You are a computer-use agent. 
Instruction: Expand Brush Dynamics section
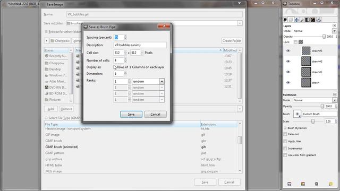pos(285,128)
